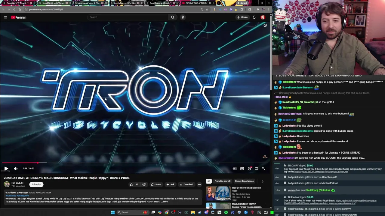Select the All filter chip
Image resolution: width=385 pixels, height=216 pixels.
tap(209, 181)
